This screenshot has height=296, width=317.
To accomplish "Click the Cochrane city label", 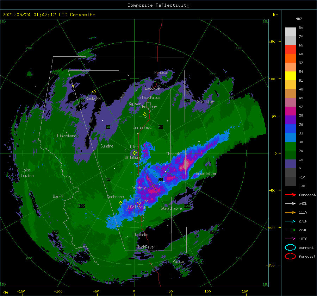I will tap(115, 197).
